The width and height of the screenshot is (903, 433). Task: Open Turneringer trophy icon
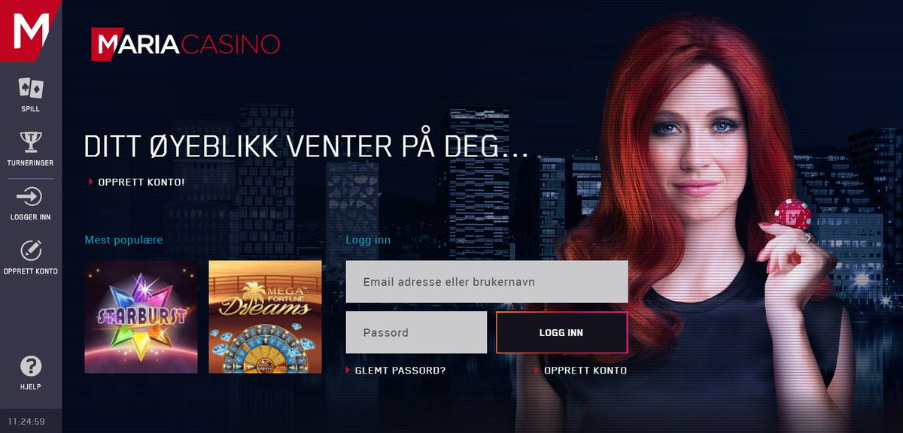[x=31, y=142]
